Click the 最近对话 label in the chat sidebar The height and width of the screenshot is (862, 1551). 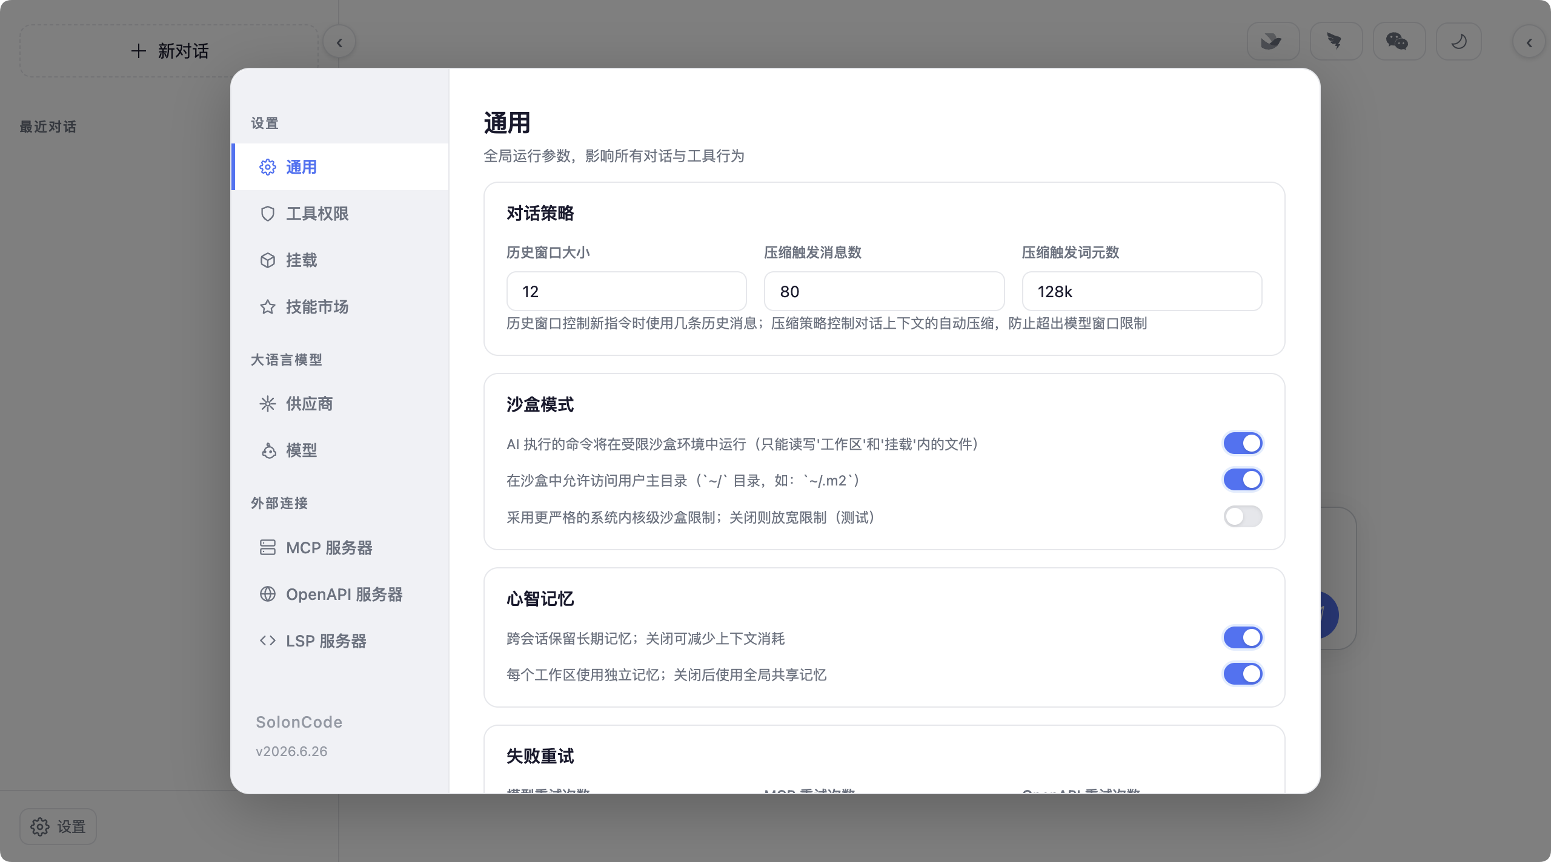tap(48, 127)
